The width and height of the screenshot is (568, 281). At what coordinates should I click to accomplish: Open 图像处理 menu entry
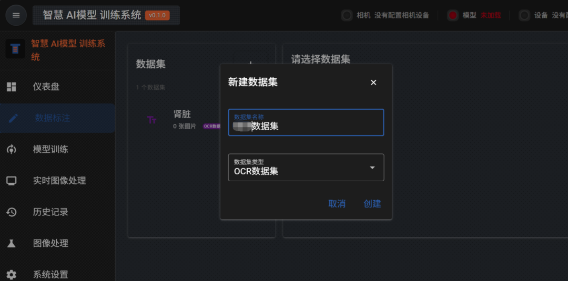58,243
